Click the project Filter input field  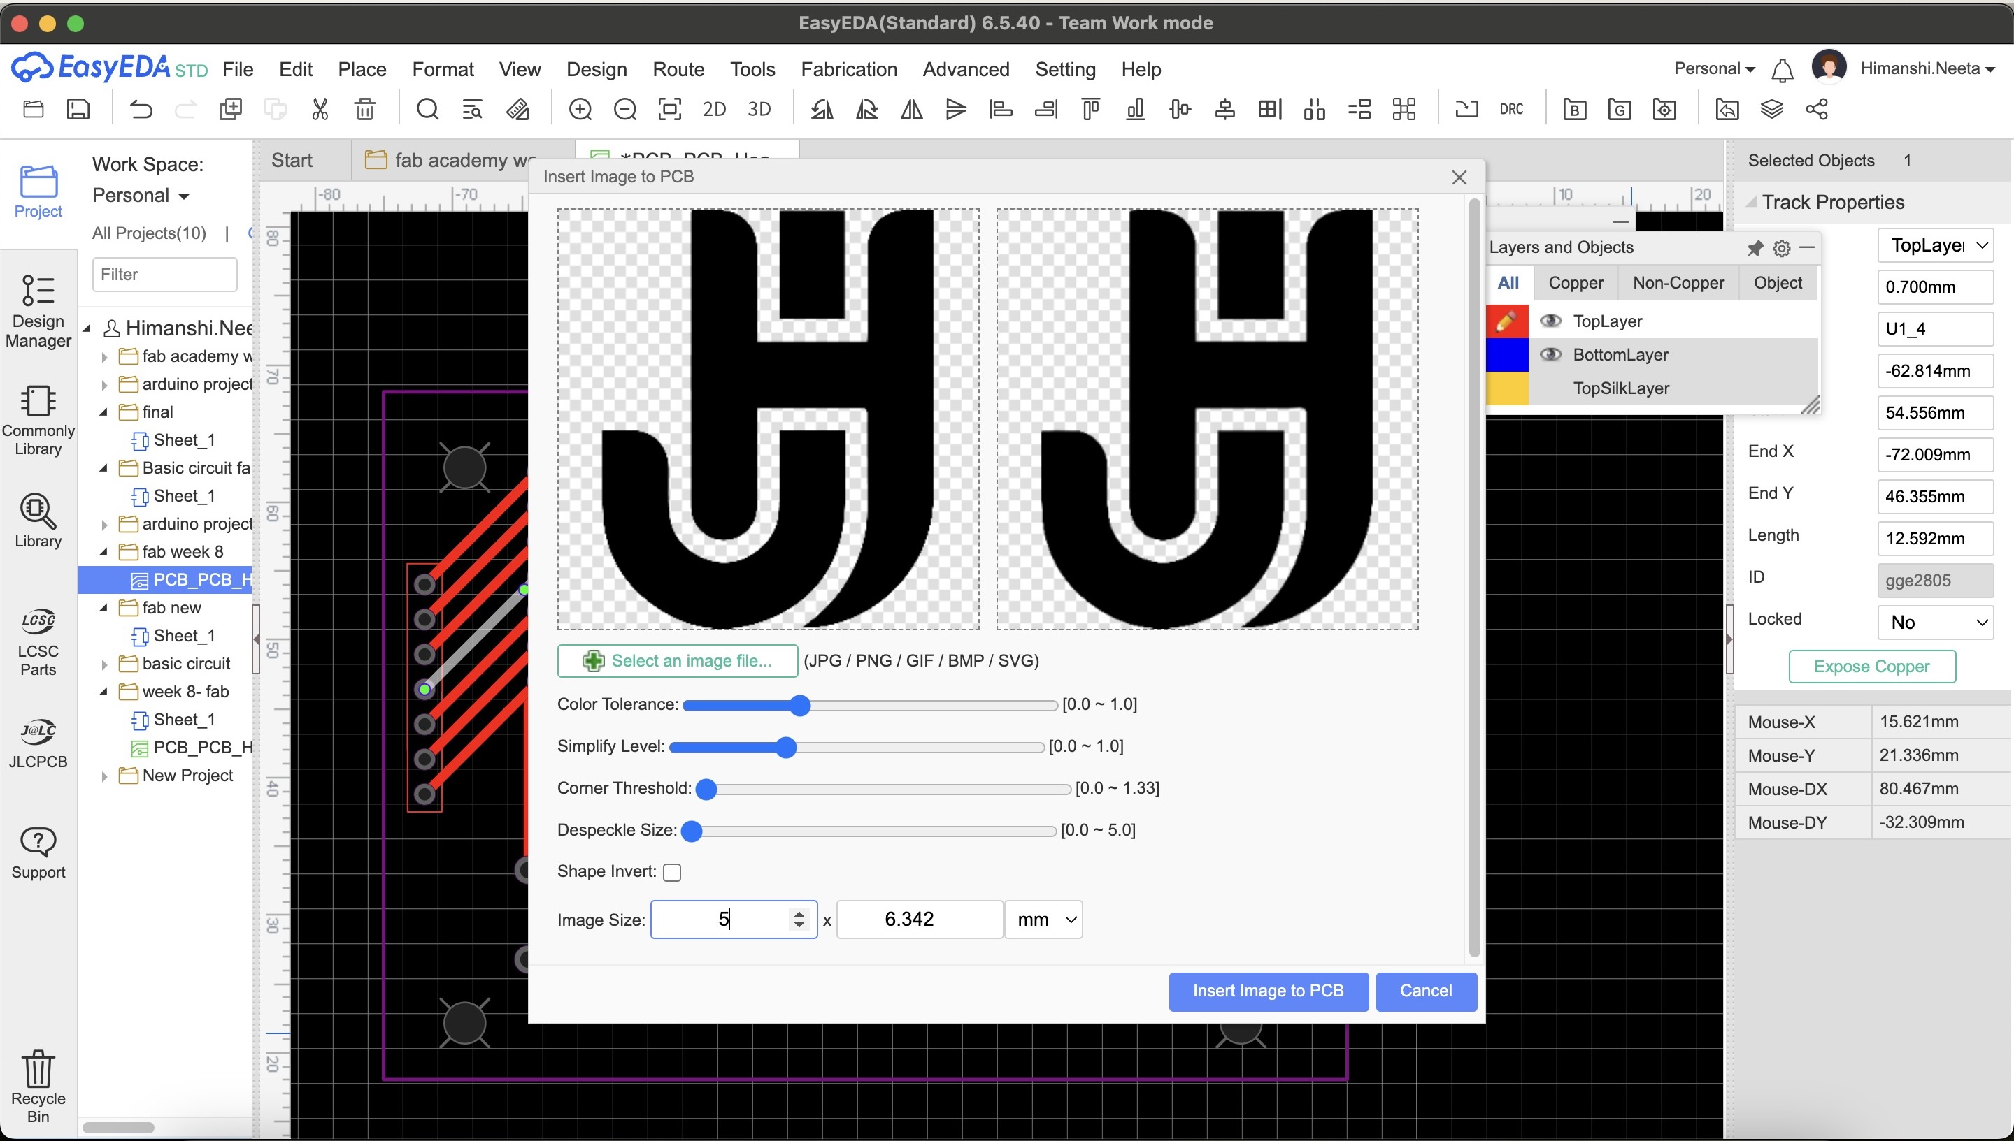tap(165, 275)
